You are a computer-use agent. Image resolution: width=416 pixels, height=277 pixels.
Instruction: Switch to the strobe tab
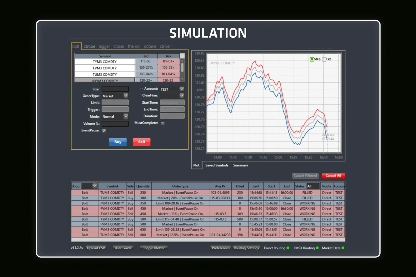tap(89, 46)
